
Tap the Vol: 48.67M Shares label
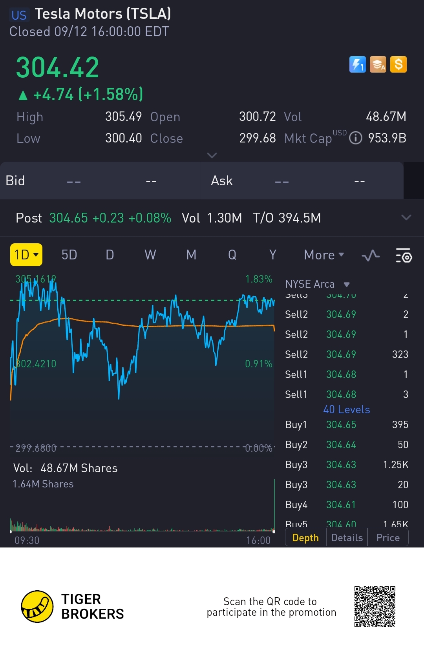(x=66, y=468)
